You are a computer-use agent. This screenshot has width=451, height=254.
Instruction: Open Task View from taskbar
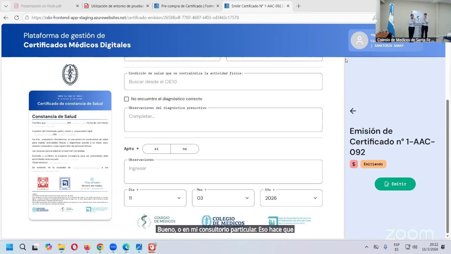tap(35, 247)
